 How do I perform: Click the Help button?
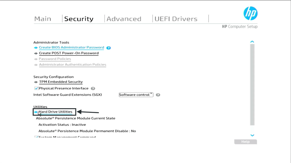click(x=246, y=142)
